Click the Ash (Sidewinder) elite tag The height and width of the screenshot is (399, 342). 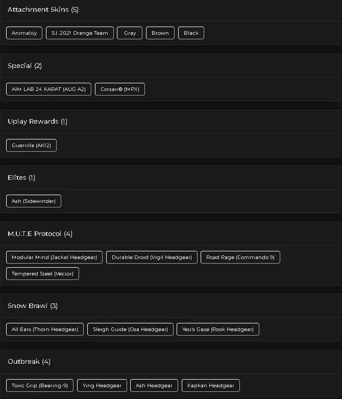[x=34, y=201]
